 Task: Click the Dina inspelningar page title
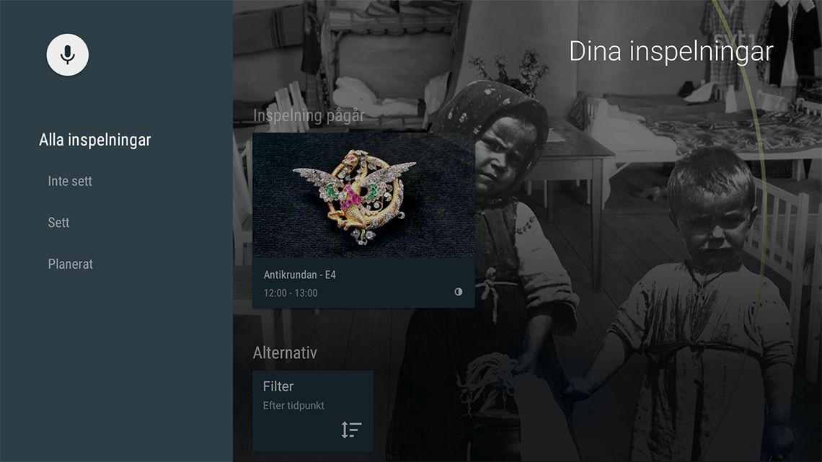tap(671, 51)
